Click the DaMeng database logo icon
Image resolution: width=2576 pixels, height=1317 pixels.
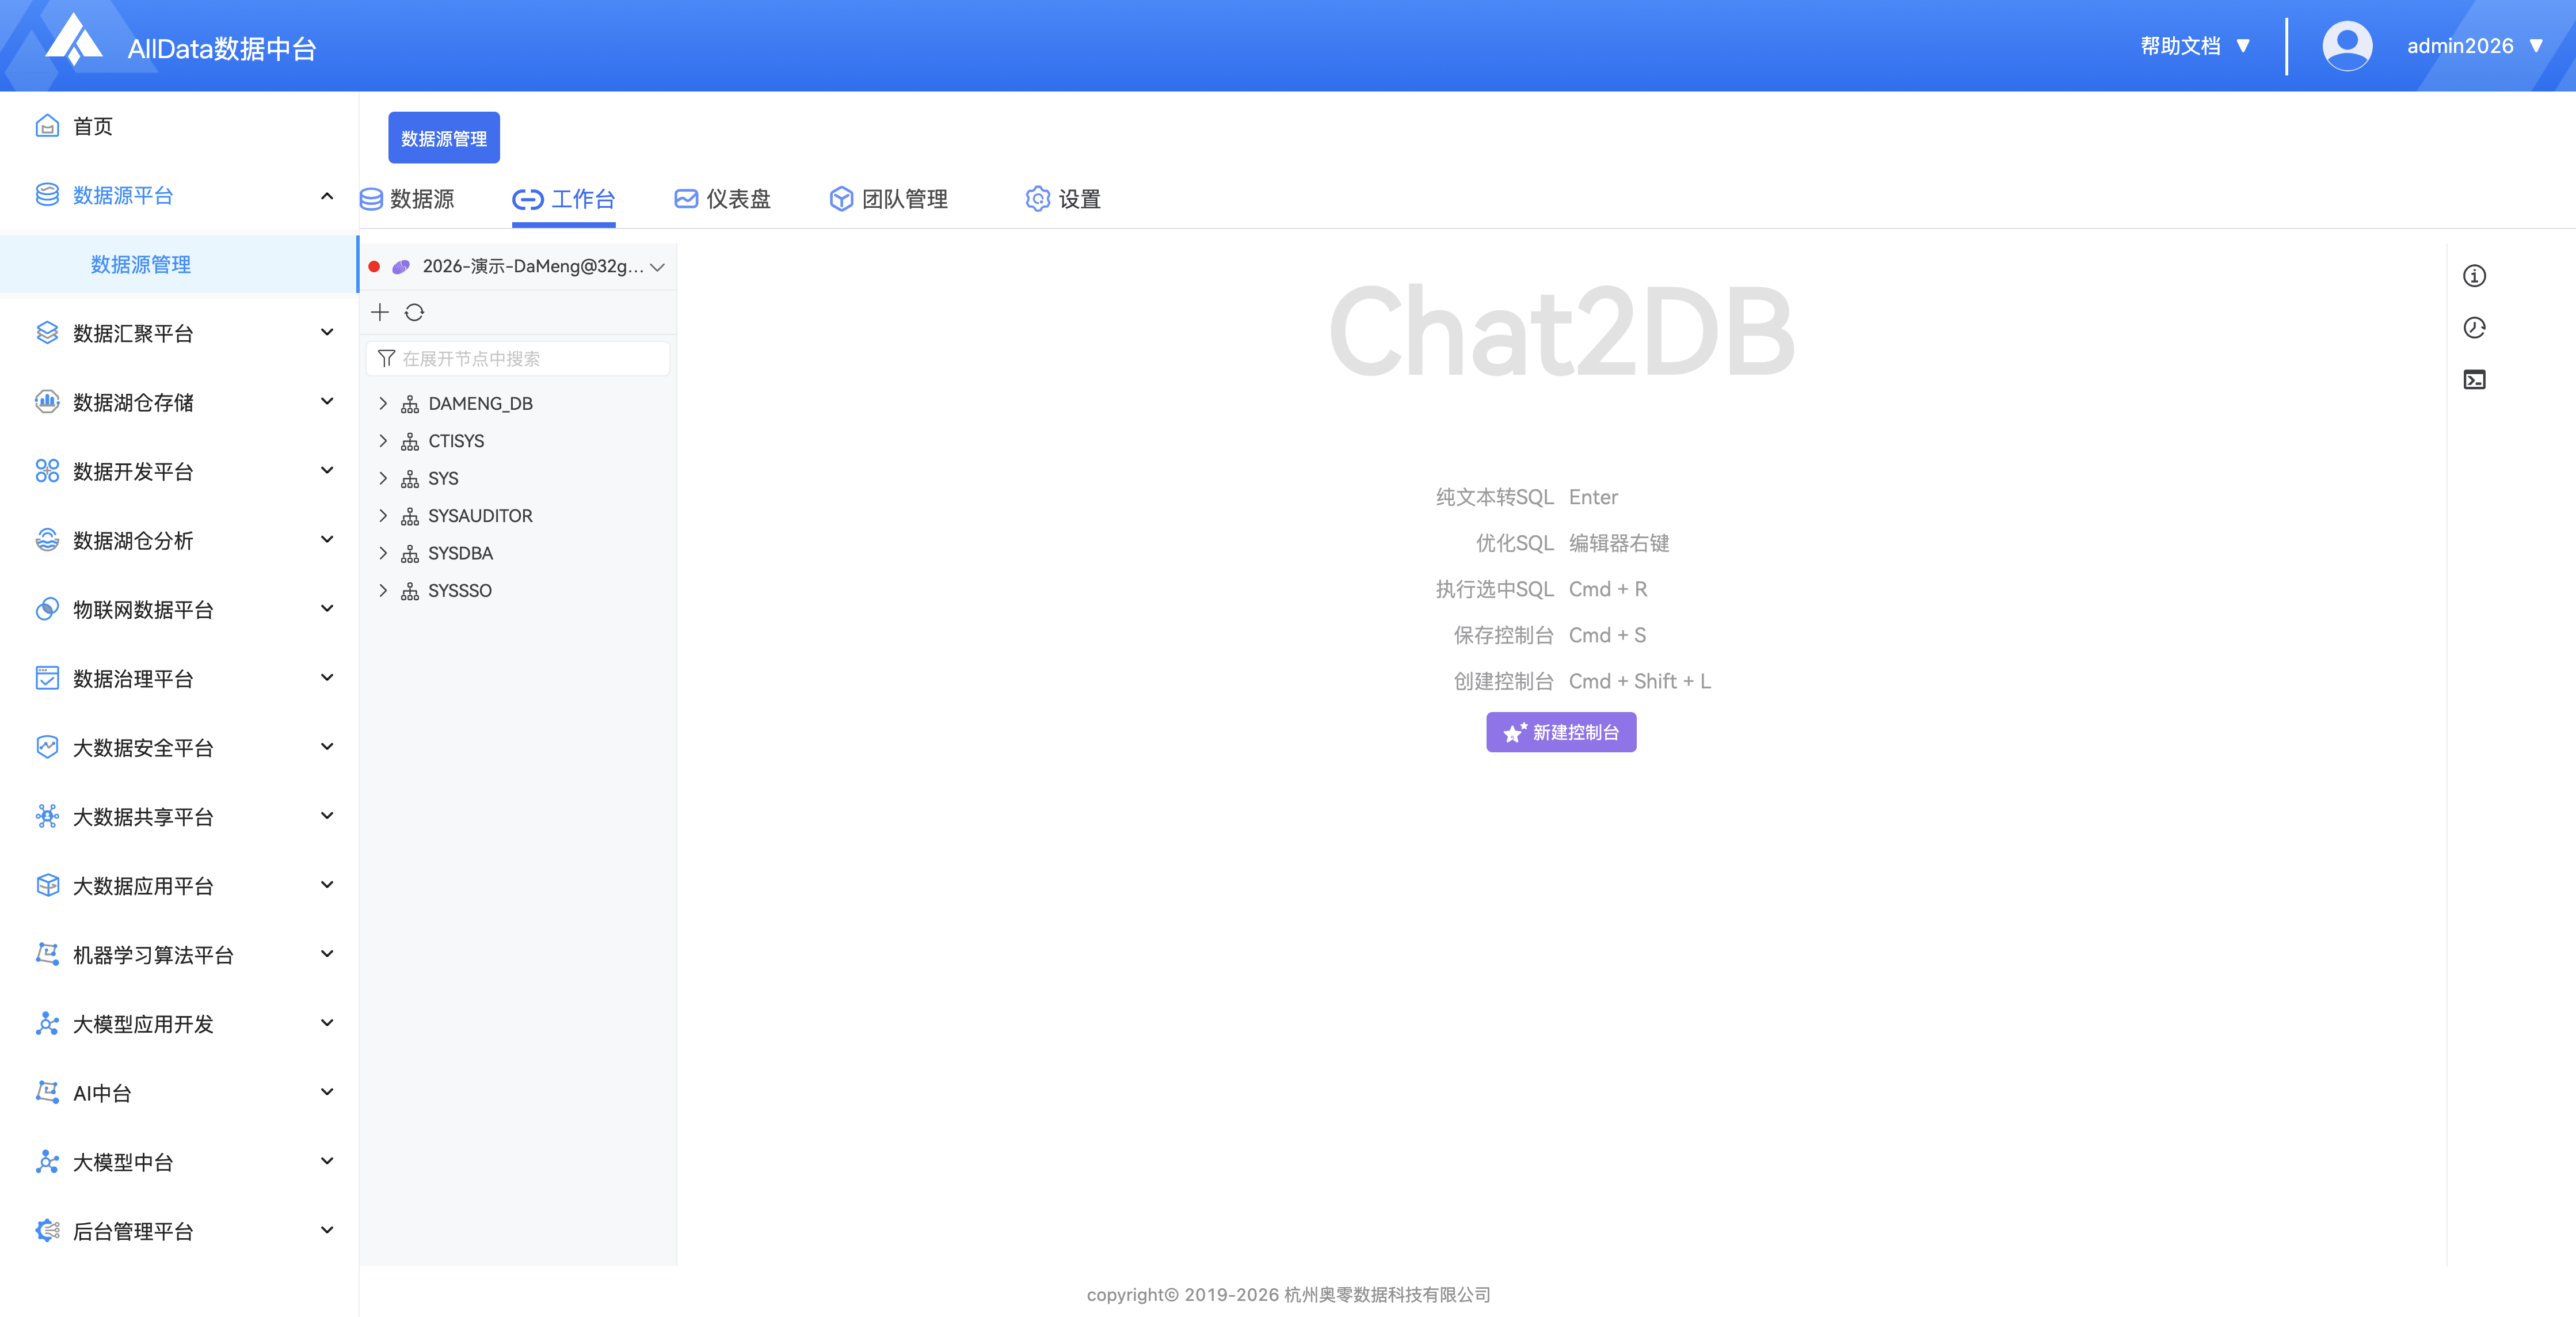coord(401,266)
